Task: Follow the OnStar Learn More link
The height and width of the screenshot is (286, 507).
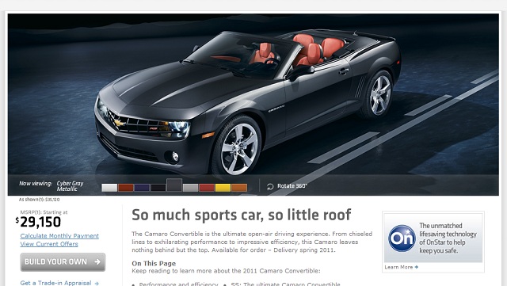Action: (x=398, y=267)
